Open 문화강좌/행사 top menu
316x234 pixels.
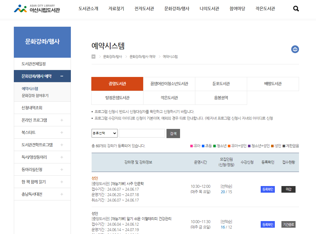177,9
